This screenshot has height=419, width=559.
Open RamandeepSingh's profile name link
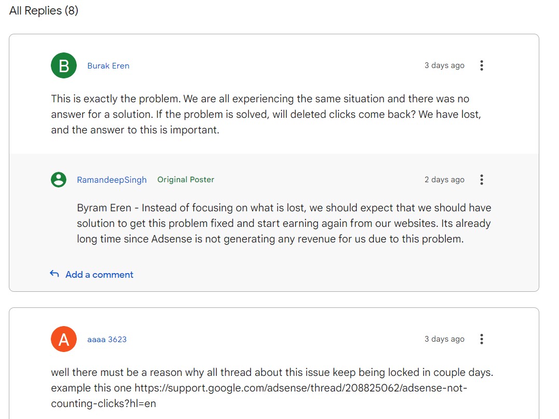point(111,180)
